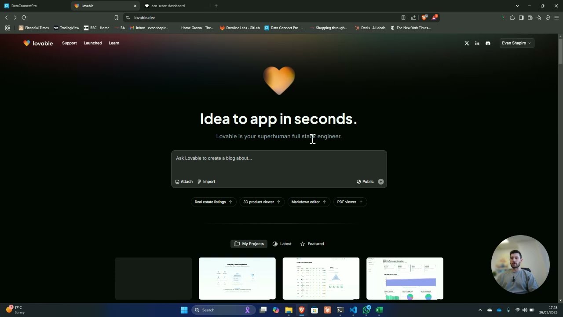Viewport: 563px width, 317px height.
Task: Open the Support menu item
Action: [x=69, y=43]
